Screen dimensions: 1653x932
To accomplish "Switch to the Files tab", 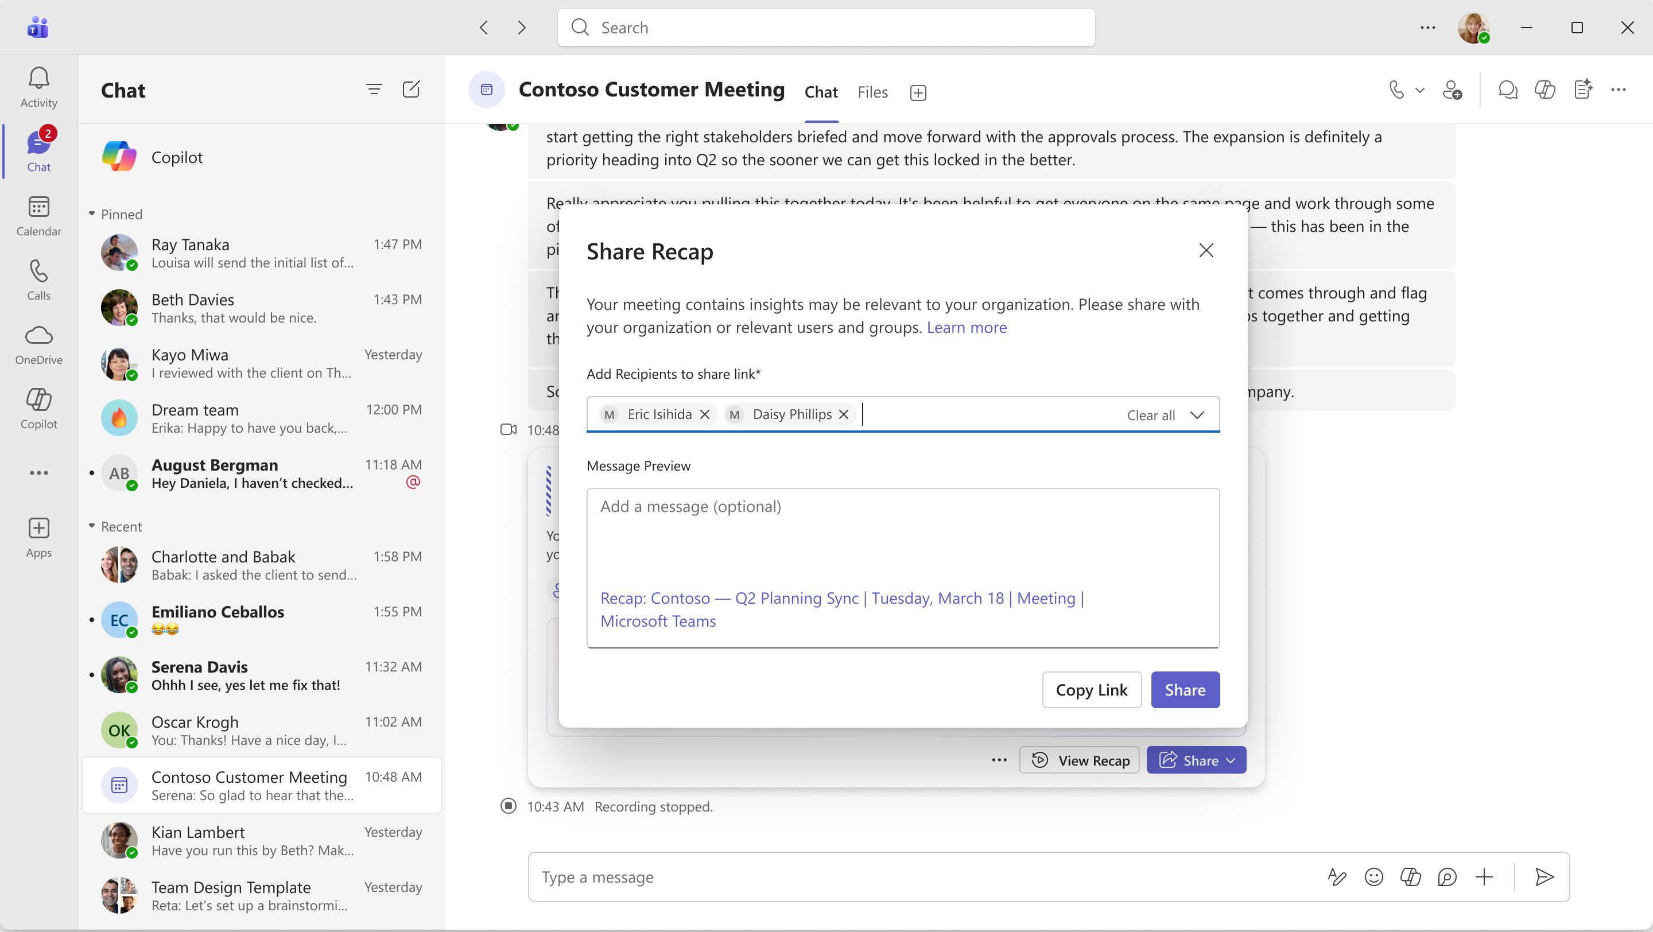I will [872, 92].
